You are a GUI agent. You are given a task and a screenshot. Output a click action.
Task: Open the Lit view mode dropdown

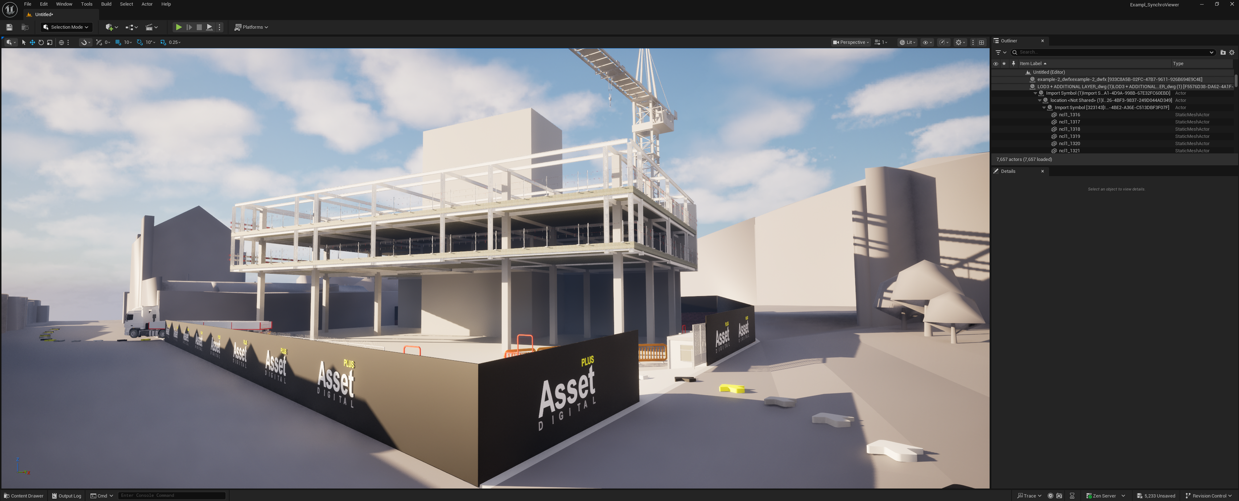coord(907,43)
